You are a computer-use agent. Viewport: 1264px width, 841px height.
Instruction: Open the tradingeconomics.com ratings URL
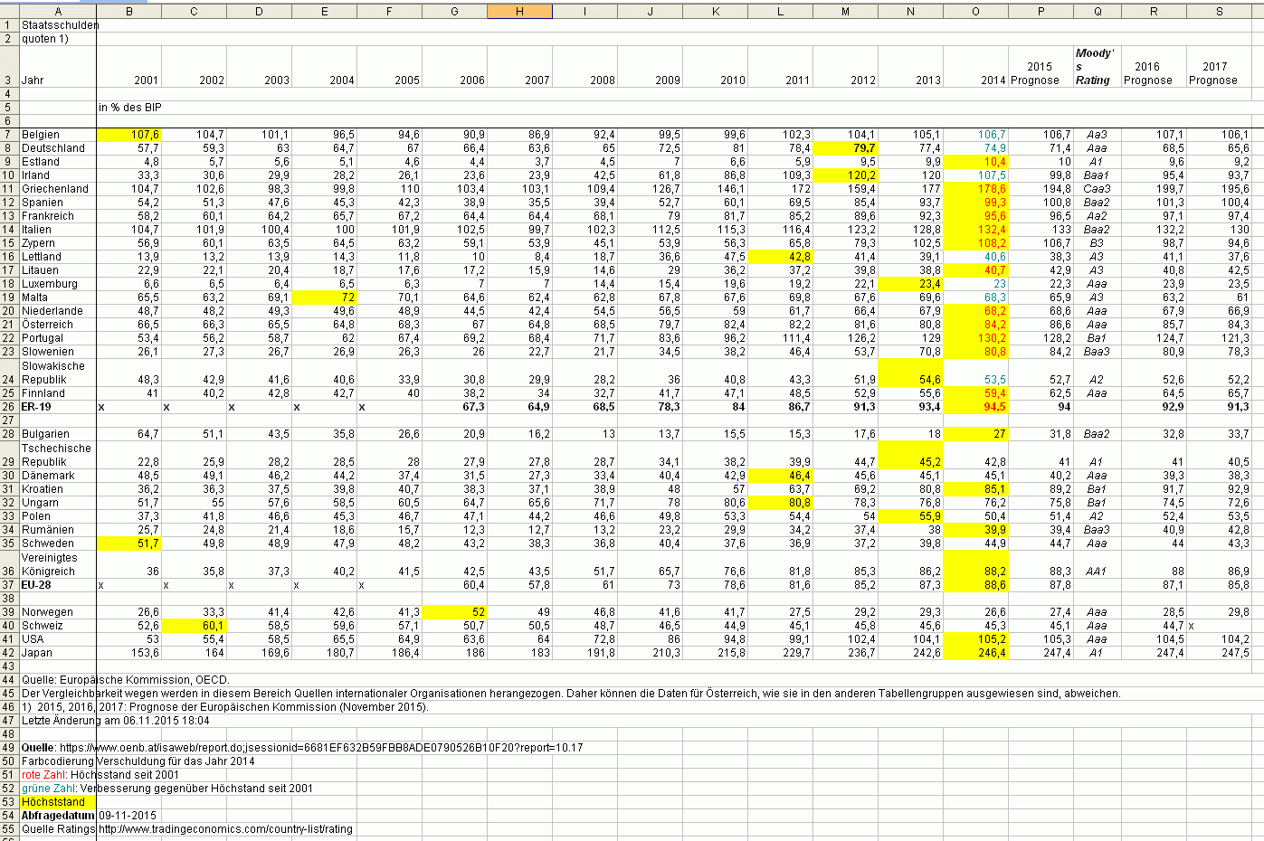225,829
